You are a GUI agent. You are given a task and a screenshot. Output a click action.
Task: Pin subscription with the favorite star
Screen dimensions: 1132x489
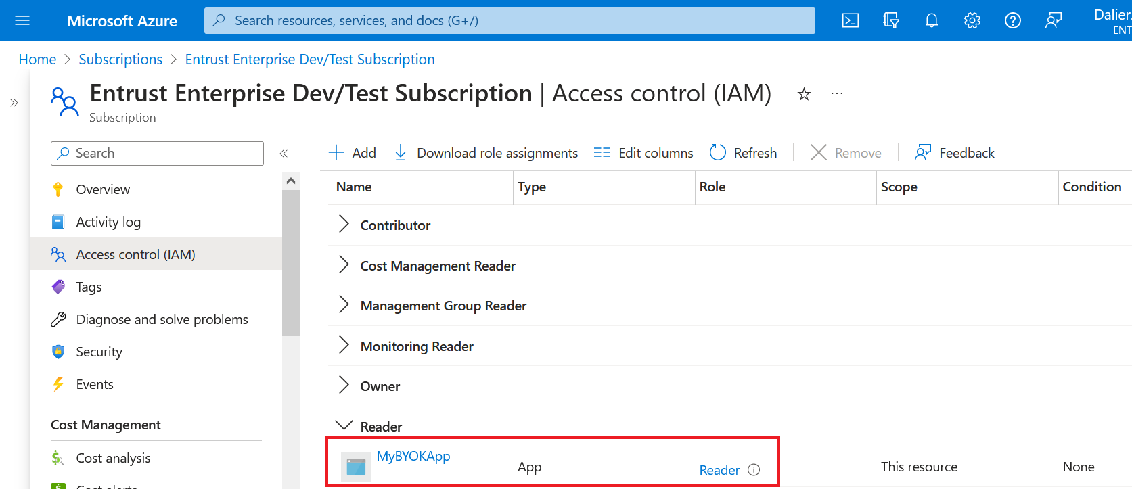pyautogui.click(x=804, y=94)
